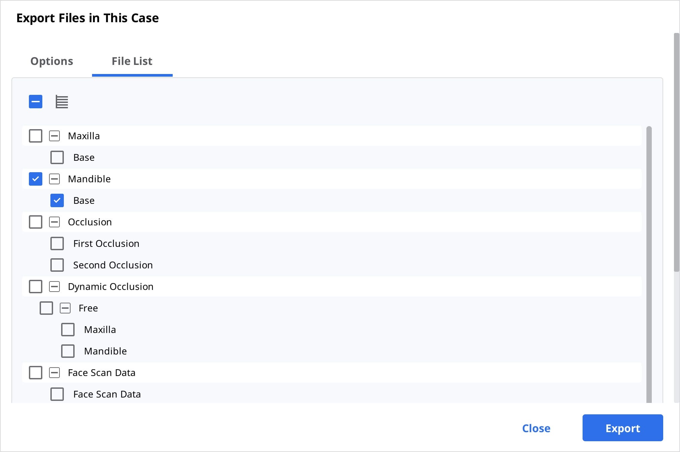
Task: Switch to the Options tab
Action: [x=52, y=61]
